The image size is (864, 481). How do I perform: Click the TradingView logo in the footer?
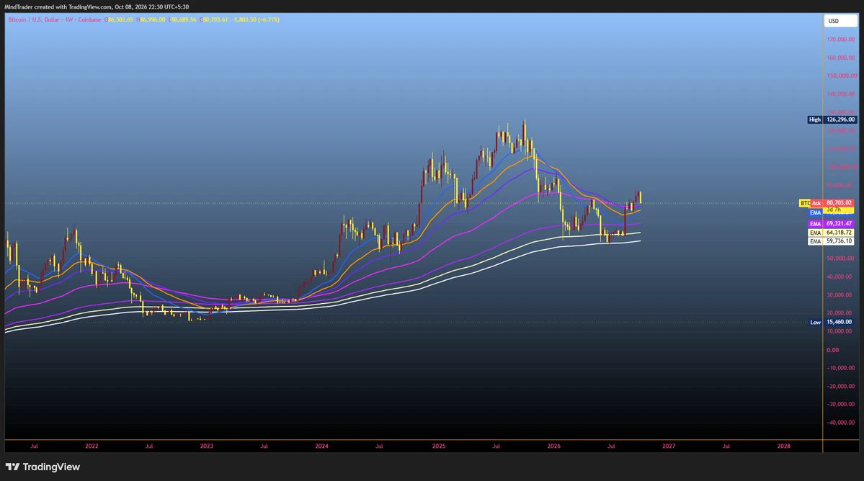click(x=43, y=467)
